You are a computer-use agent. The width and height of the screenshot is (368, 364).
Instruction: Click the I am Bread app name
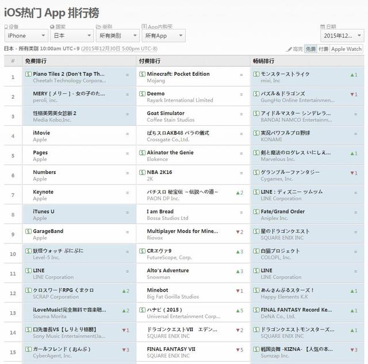(x=160, y=211)
